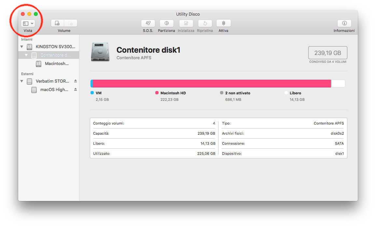Viewport: 376px width, 227px height.
Task: Click the add volume button
Action: coord(57,23)
